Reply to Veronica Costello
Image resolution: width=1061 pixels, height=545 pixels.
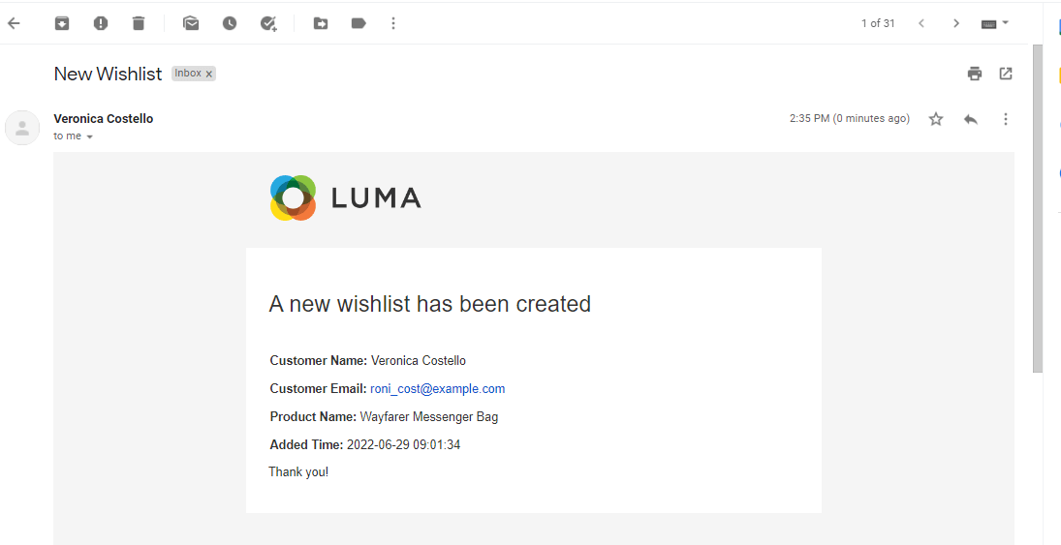[x=971, y=119]
